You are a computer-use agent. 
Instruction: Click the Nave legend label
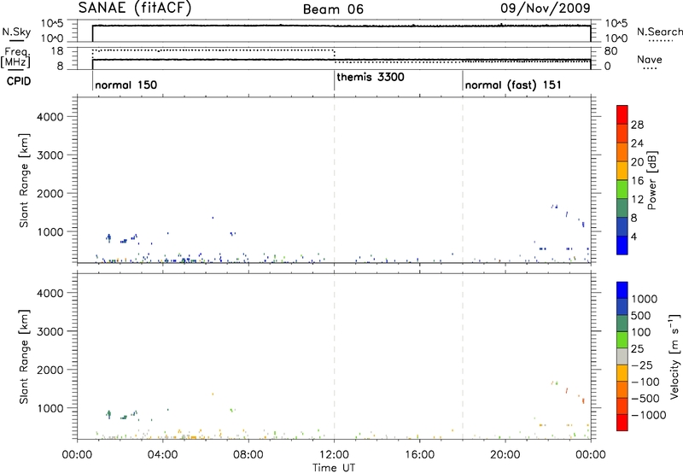point(650,60)
